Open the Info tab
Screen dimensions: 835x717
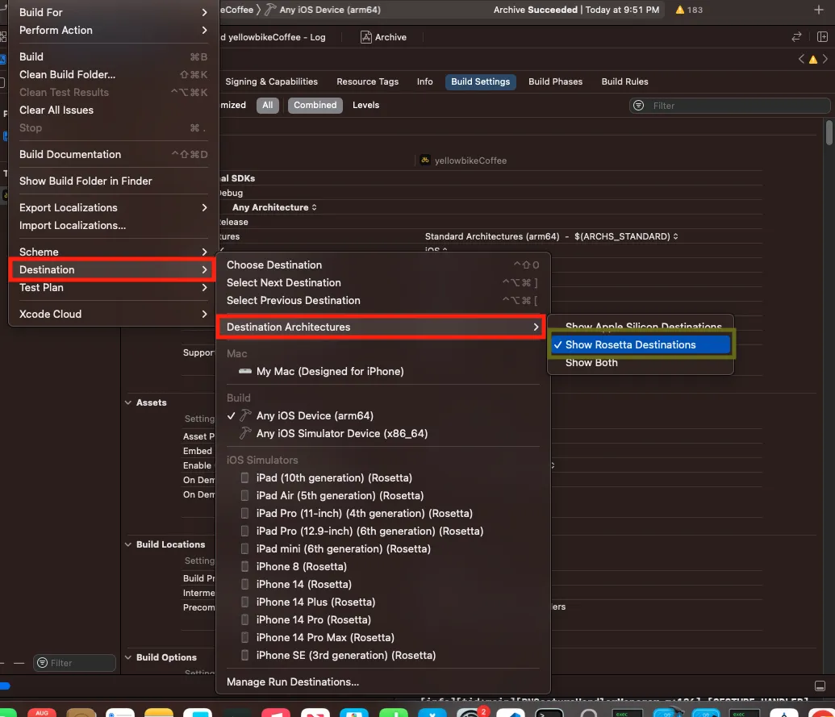[424, 81]
